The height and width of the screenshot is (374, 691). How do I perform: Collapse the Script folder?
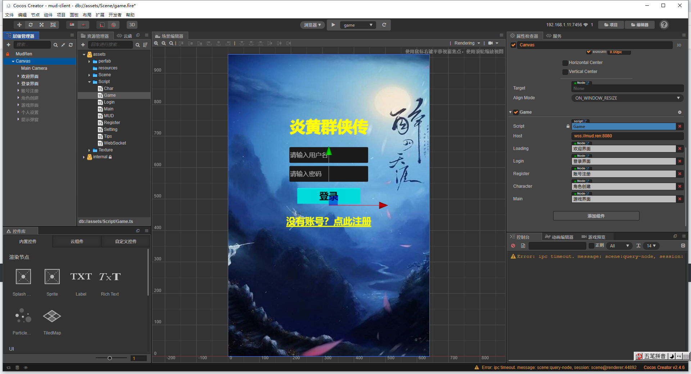click(x=89, y=82)
